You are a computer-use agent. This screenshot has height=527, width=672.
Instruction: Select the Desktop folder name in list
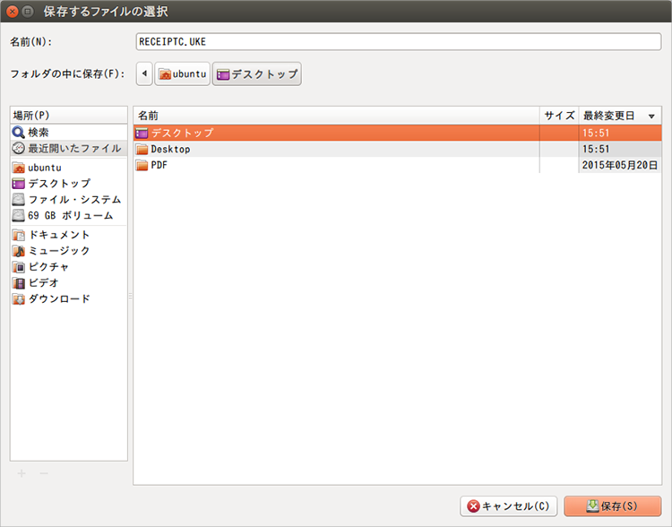pos(170,149)
